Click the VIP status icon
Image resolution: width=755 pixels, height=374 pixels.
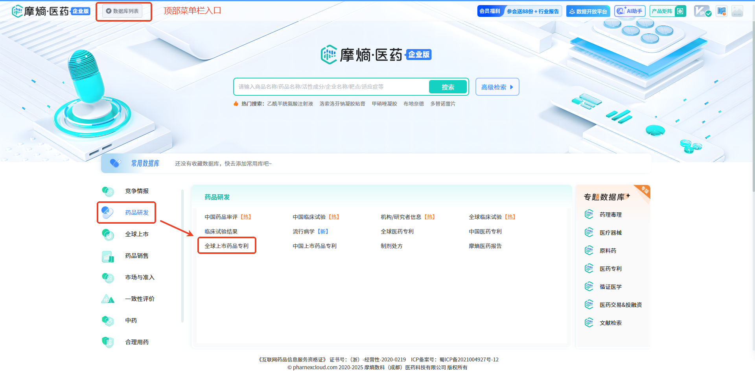(702, 11)
